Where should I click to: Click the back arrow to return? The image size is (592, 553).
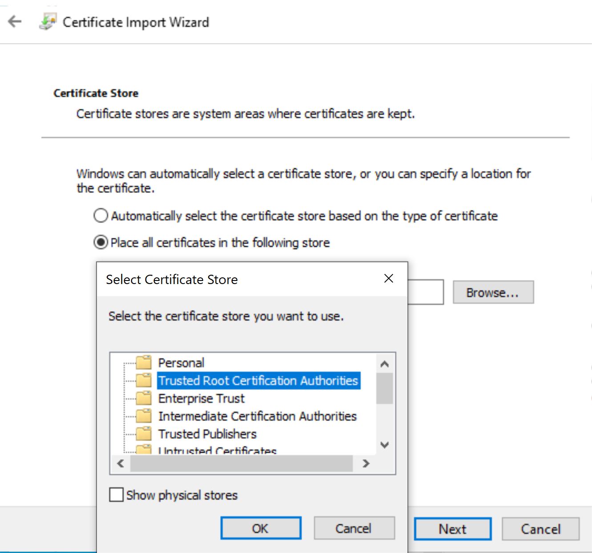(14, 21)
